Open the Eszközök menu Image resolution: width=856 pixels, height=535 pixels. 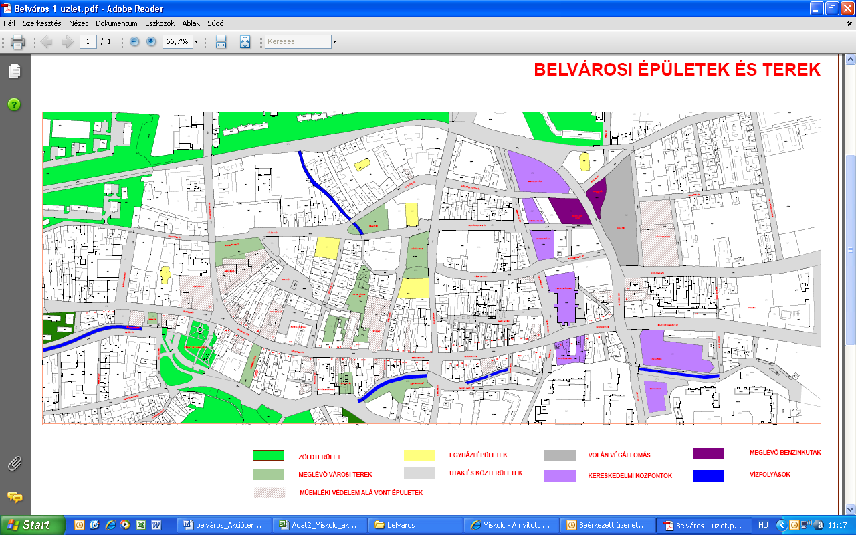pyautogui.click(x=160, y=23)
